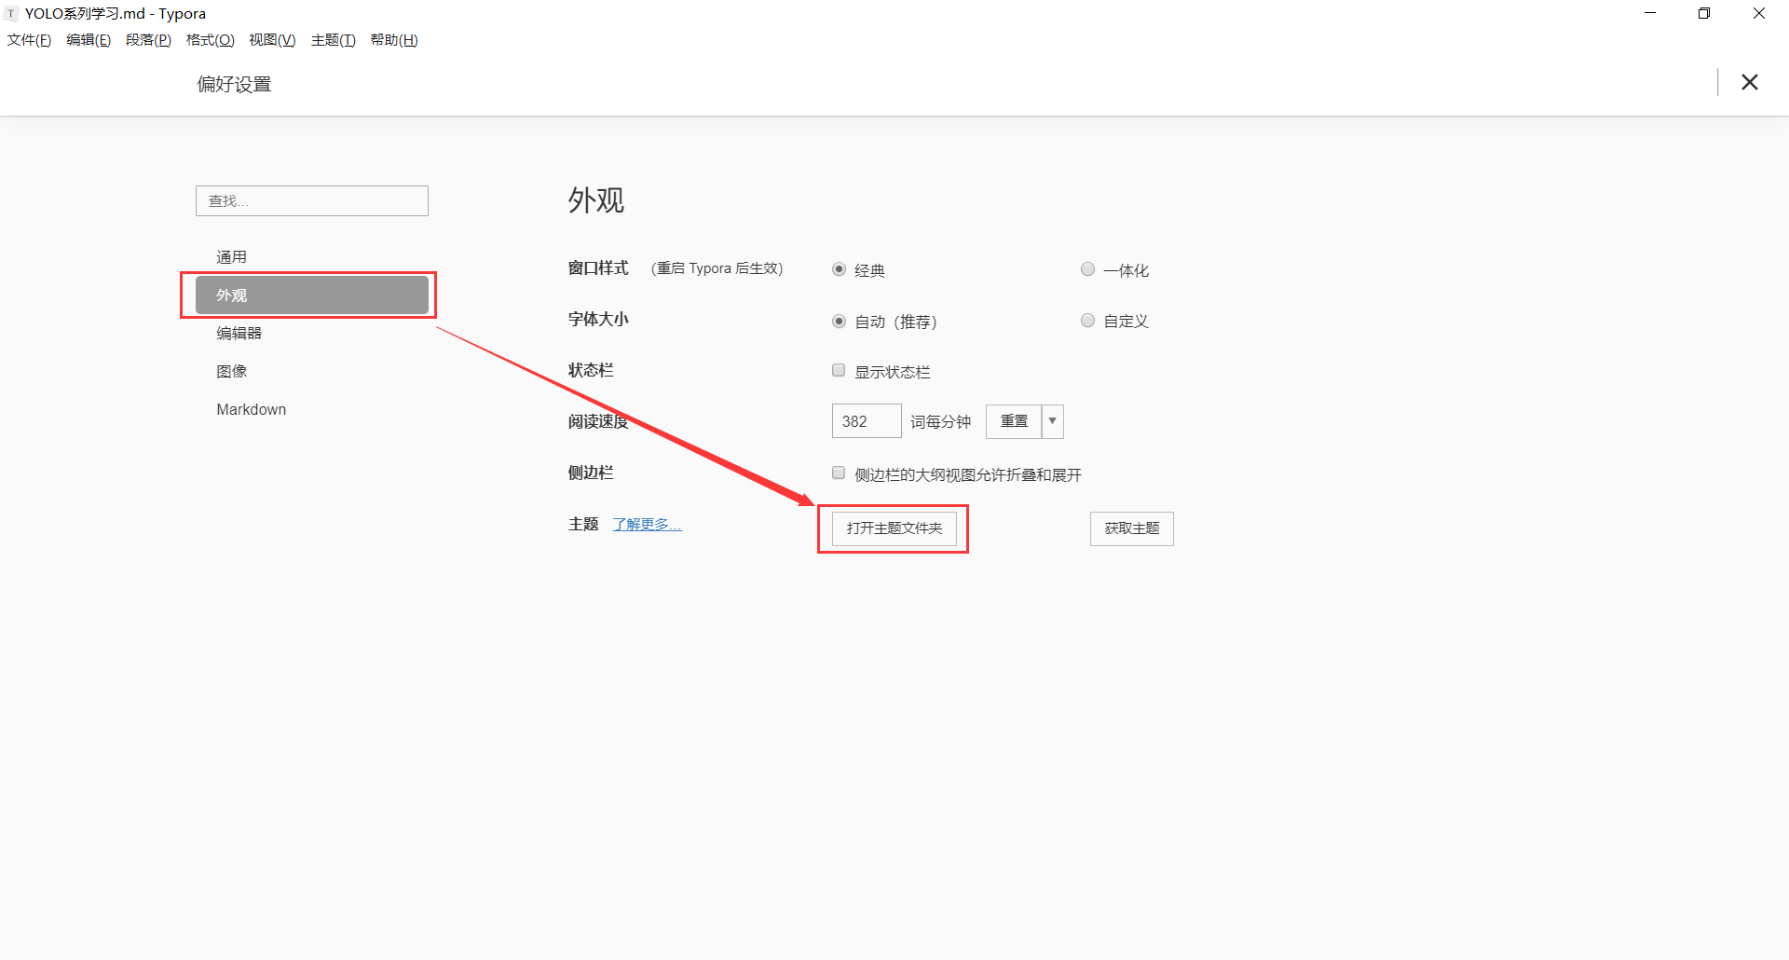This screenshot has height=960, width=1789.
Task: Click the 查找 search field in preferences
Action: (x=312, y=200)
